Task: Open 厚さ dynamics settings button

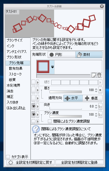Action: pos(100,90)
